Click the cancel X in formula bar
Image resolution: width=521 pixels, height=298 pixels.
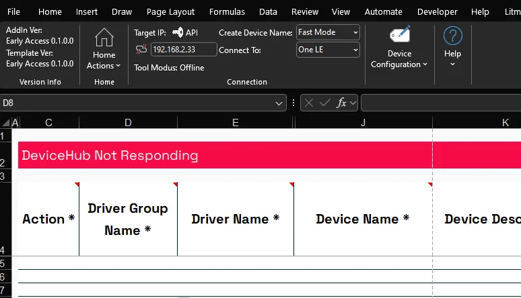309,103
